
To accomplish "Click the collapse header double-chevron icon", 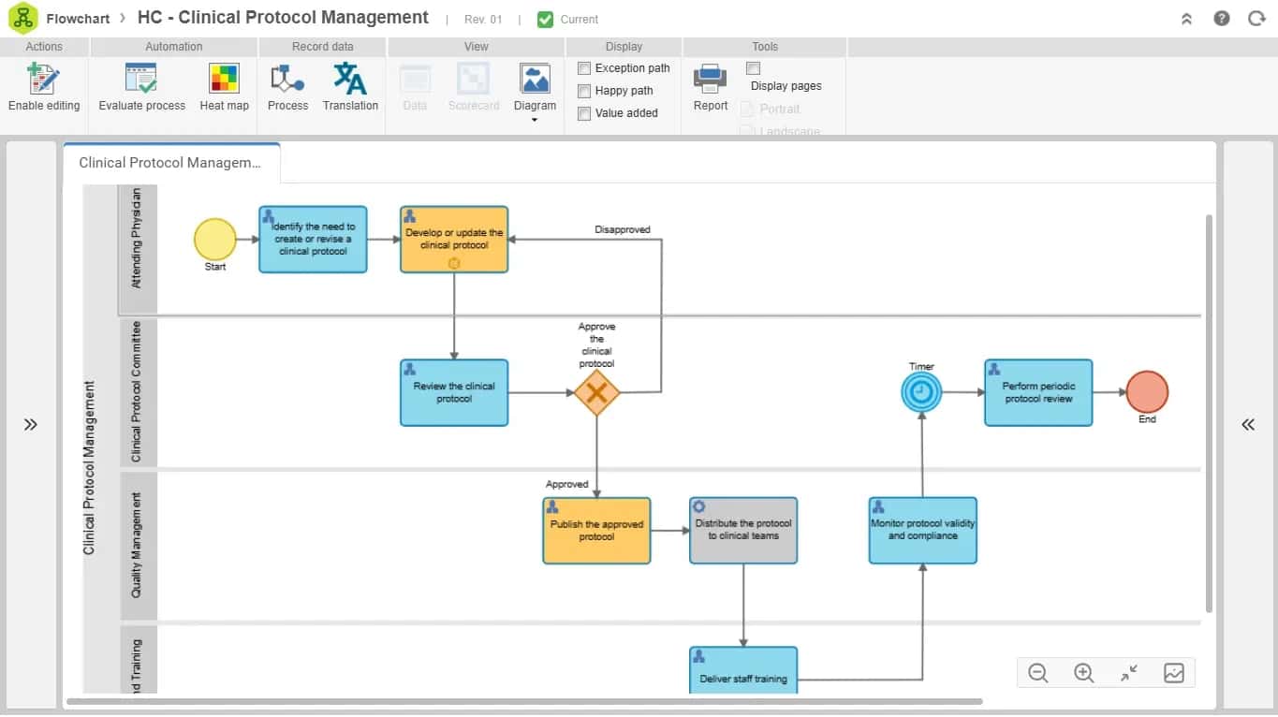I will click(x=1186, y=18).
